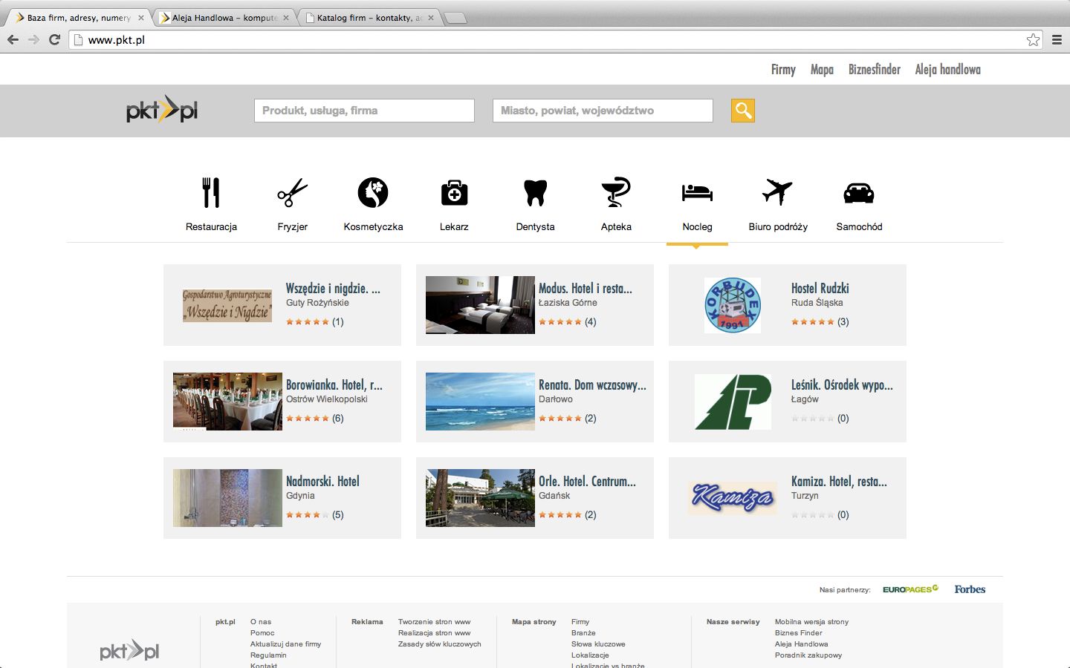Viewport: 1070px width, 668px height.
Task: Focus the Miasto, powiat, województwo field
Action: (603, 111)
